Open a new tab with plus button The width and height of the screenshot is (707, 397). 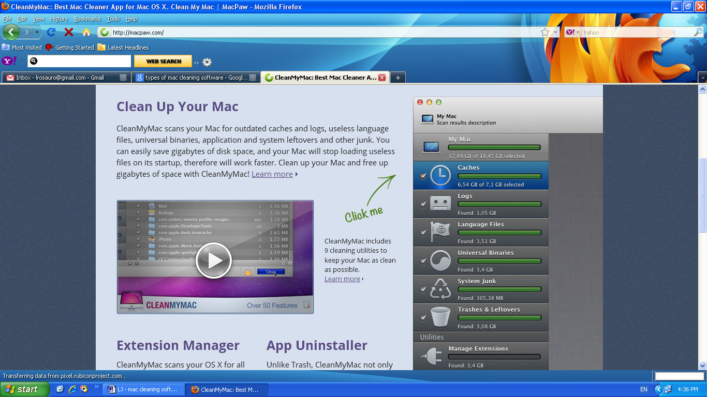[x=397, y=78]
